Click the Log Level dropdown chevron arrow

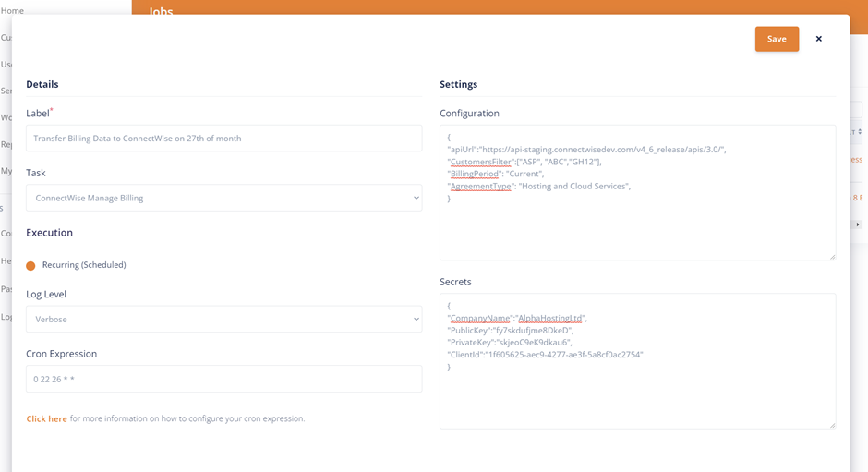coord(416,319)
